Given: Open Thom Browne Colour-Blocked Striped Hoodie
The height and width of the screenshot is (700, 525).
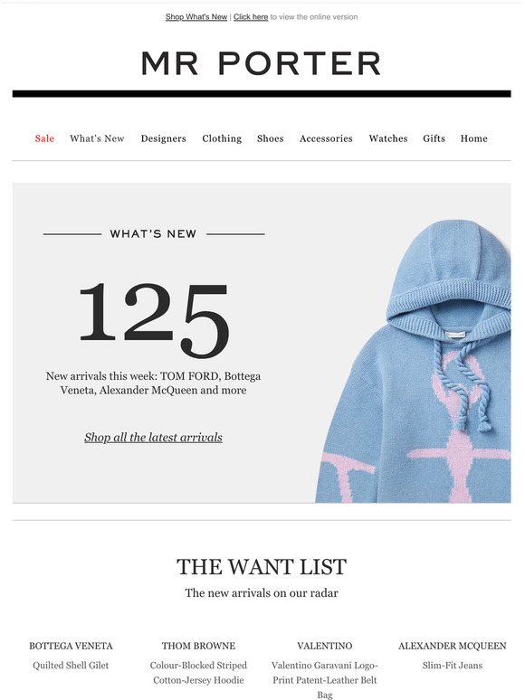Looking at the screenshot, I should (x=198, y=672).
